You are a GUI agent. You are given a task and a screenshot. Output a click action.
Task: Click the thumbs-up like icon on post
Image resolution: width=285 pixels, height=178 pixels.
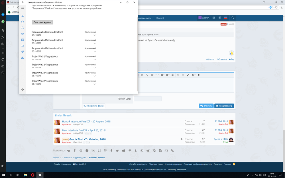(x=231, y=53)
